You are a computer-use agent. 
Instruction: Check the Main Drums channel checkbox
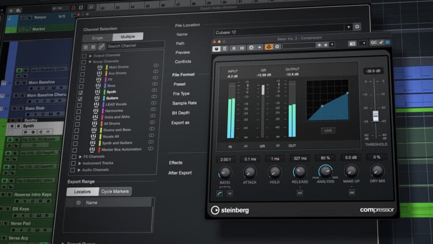83,68
